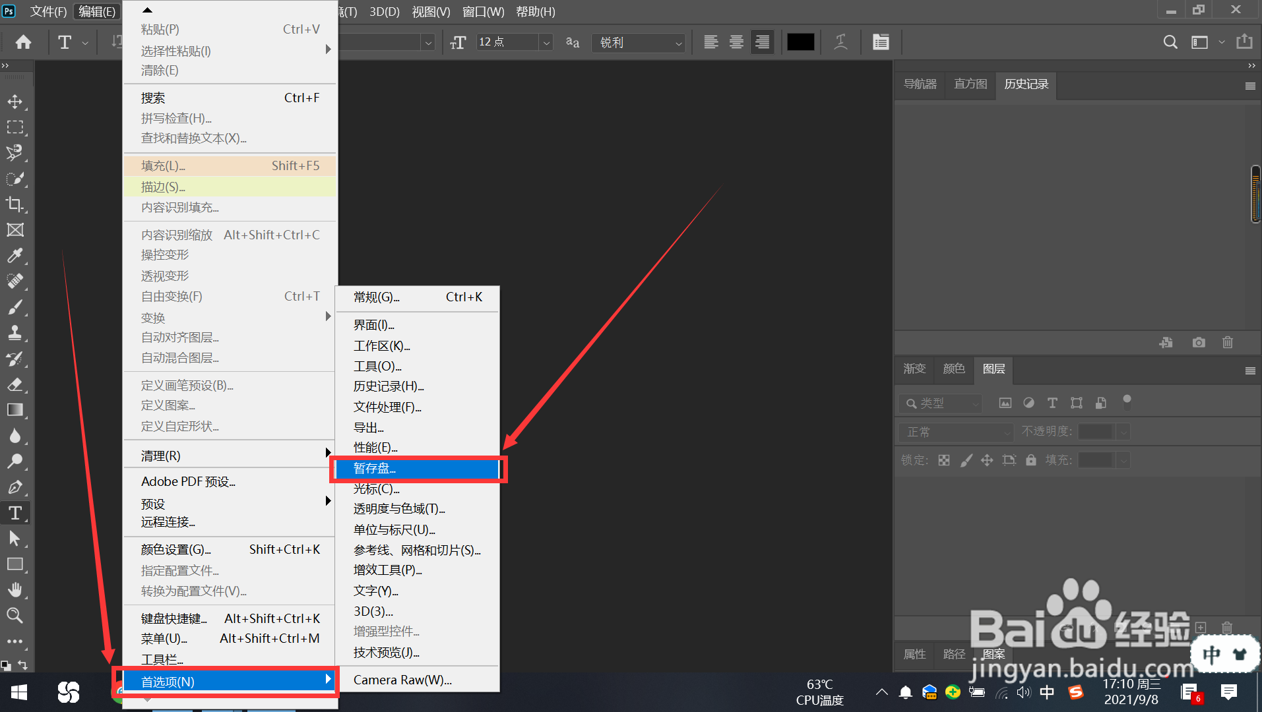
Task: Click the warp text icon
Action: click(x=841, y=42)
